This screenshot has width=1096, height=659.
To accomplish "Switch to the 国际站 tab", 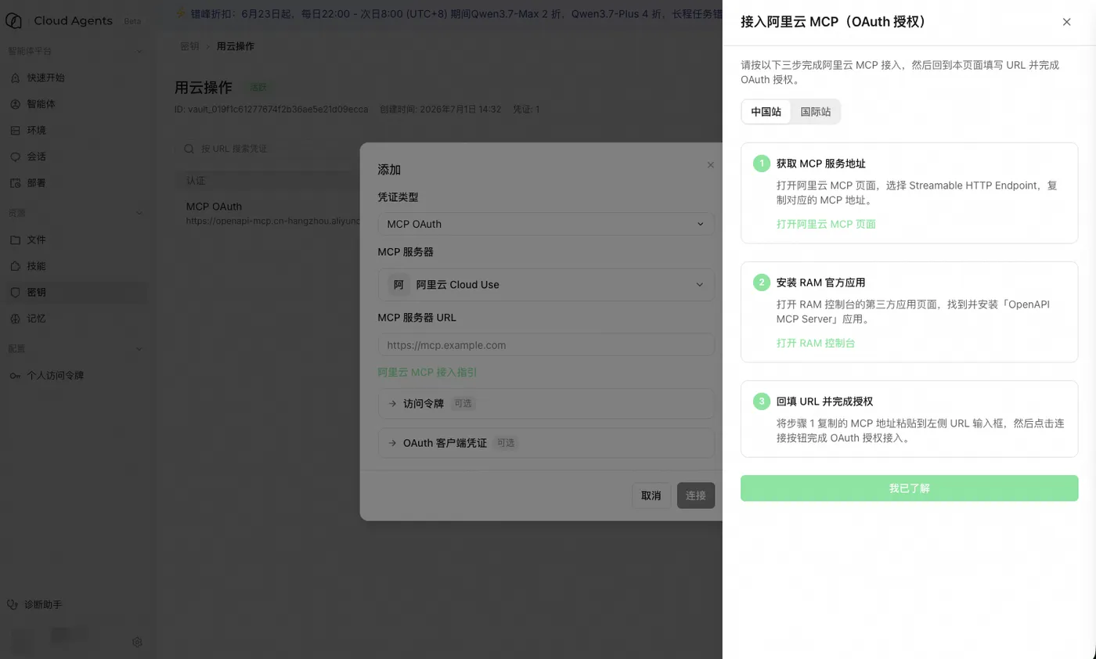I will pos(816,112).
